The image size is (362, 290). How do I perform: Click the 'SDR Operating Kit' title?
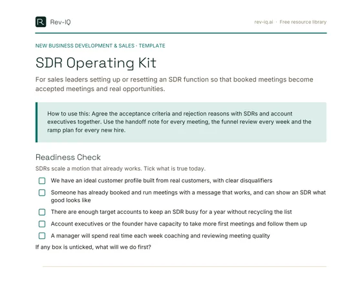tap(96, 63)
